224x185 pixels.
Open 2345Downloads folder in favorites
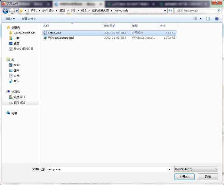click(x=24, y=33)
